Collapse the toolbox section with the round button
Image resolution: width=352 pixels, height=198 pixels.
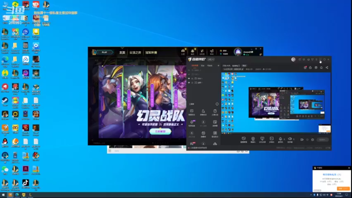pyautogui.click(x=217, y=104)
